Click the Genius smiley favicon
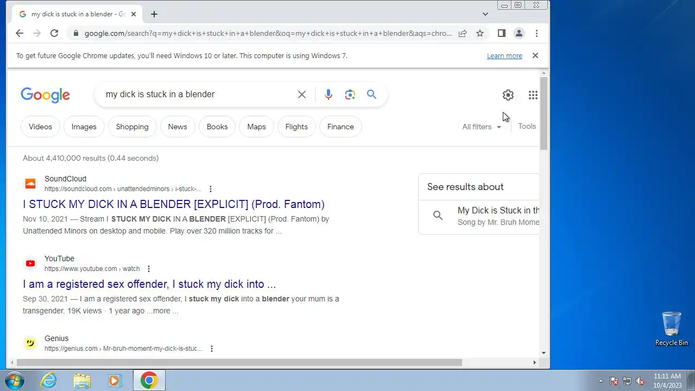Viewport: 695px width, 391px height. 30,343
